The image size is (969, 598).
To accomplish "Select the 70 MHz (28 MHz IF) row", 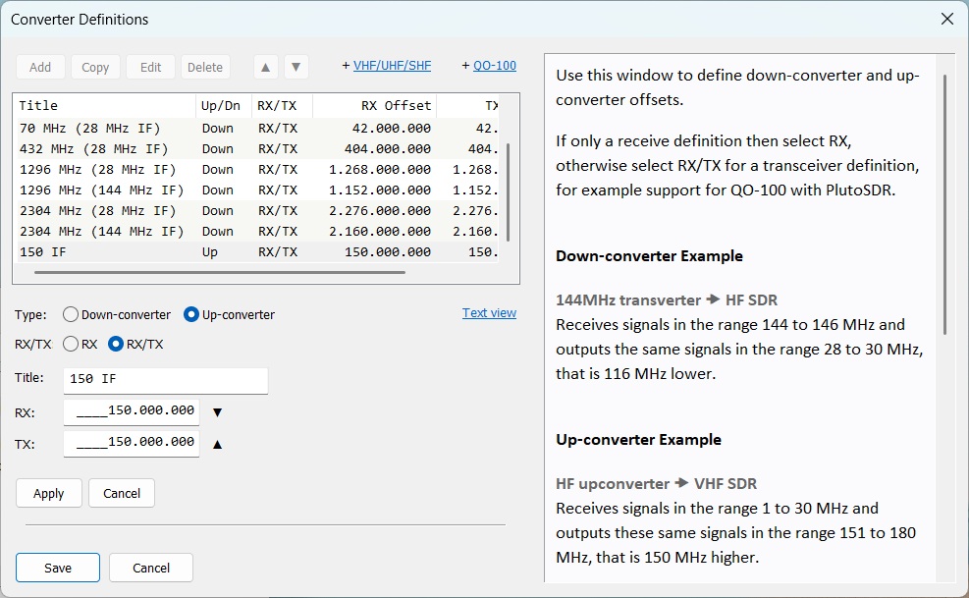I will click(x=147, y=128).
